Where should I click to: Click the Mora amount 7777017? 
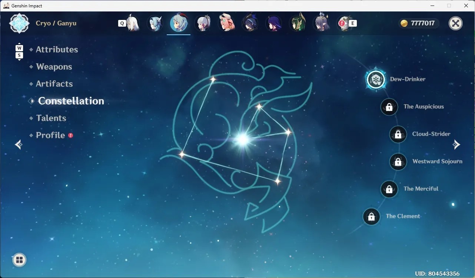pyautogui.click(x=423, y=23)
